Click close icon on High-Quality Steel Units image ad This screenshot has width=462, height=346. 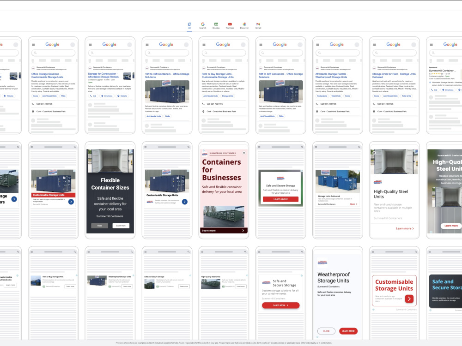click(374, 153)
